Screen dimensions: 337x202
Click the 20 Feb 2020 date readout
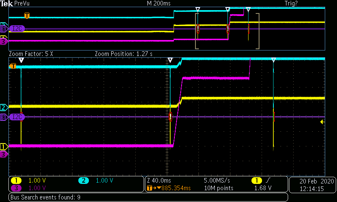(x=317, y=181)
